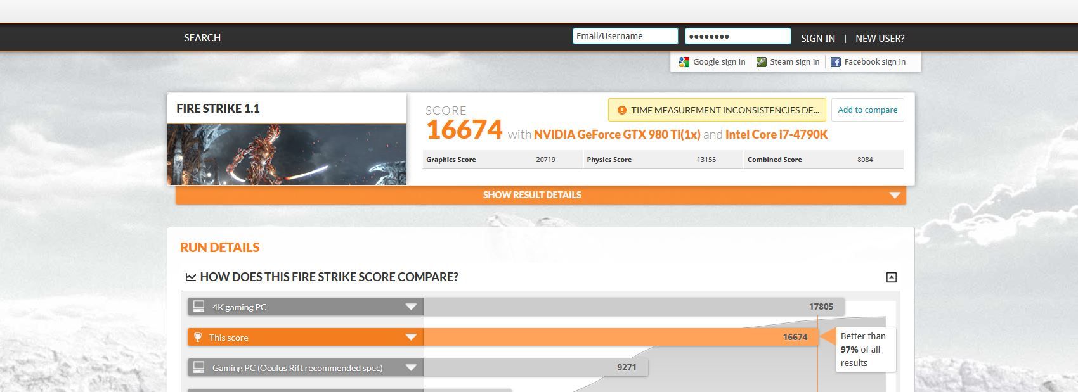Click the Combined Score value 8084
Screen dimensions: 1078x392
865,160
